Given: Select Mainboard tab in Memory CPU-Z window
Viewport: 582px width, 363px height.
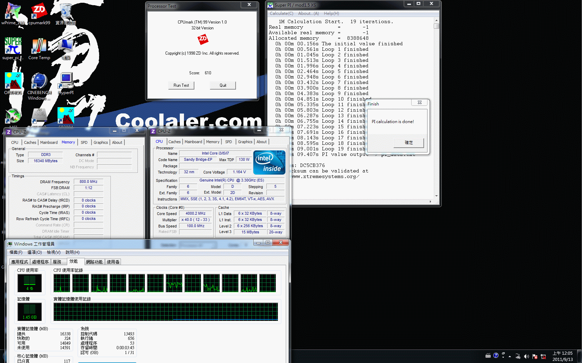Looking at the screenshot, I should [x=49, y=142].
